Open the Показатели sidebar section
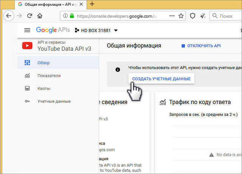242x174 pixels. point(58,76)
